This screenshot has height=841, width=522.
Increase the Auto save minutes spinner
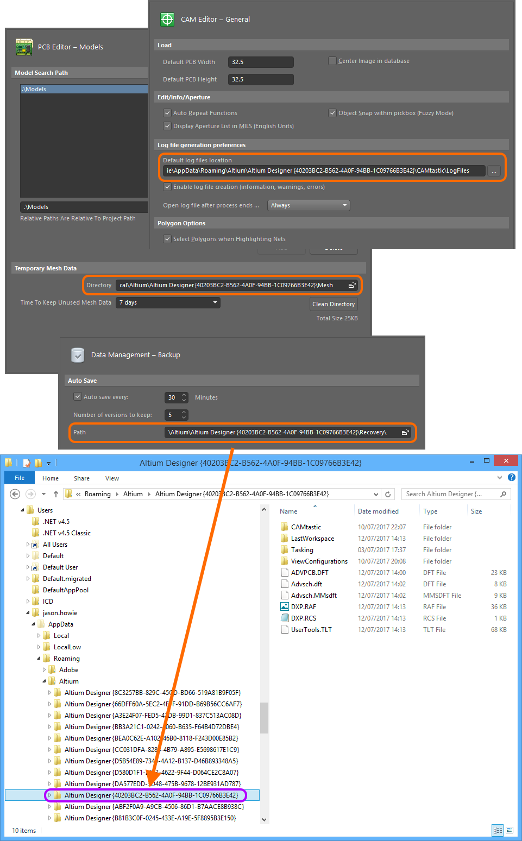[x=184, y=395]
